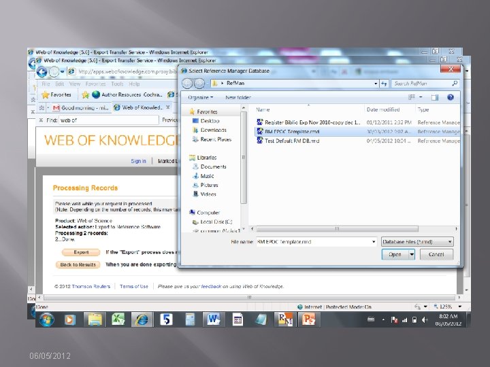Expand the RefMan address path dropdown
The height and width of the screenshot is (367, 490).
click(x=376, y=84)
